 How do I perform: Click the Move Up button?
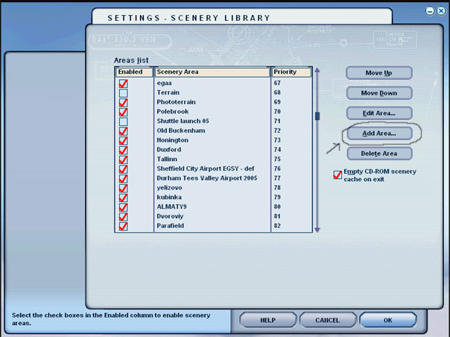point(379,73)
